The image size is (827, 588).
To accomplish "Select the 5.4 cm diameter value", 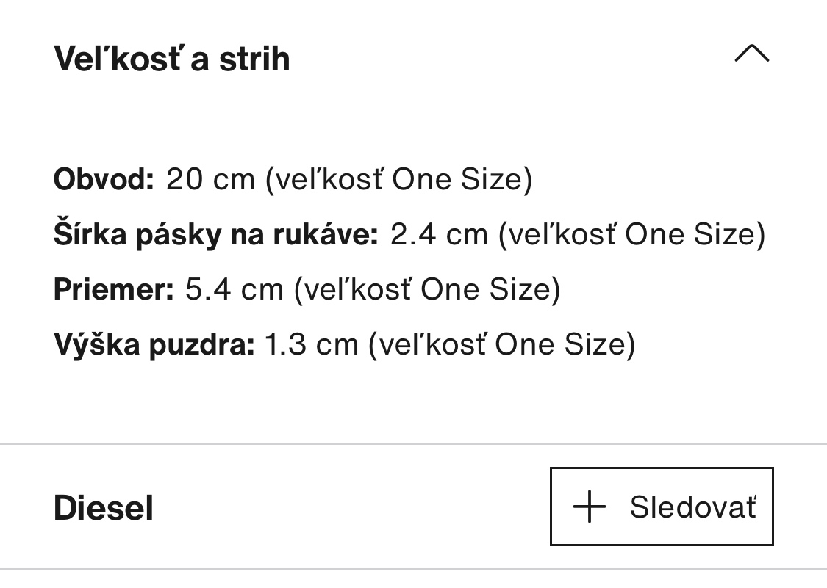I will (234, 289).
